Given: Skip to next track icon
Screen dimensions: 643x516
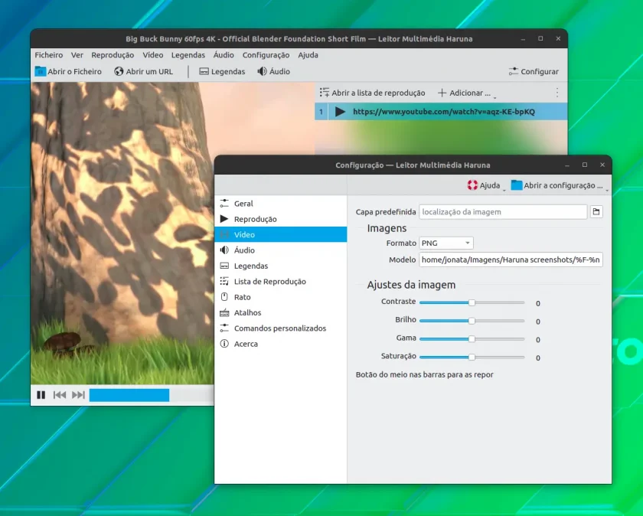Looking at the screenshot, I should click(x=78, y=394).
